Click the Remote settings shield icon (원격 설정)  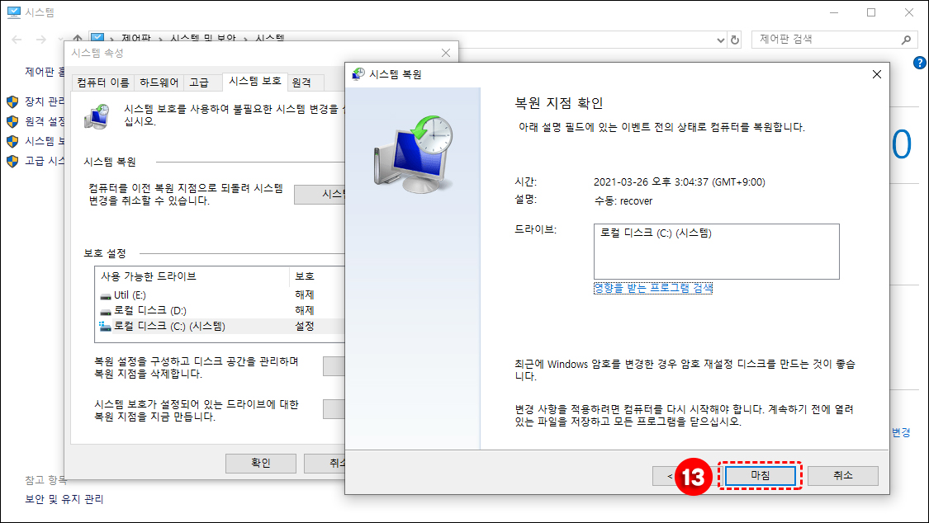click(11, 121)
